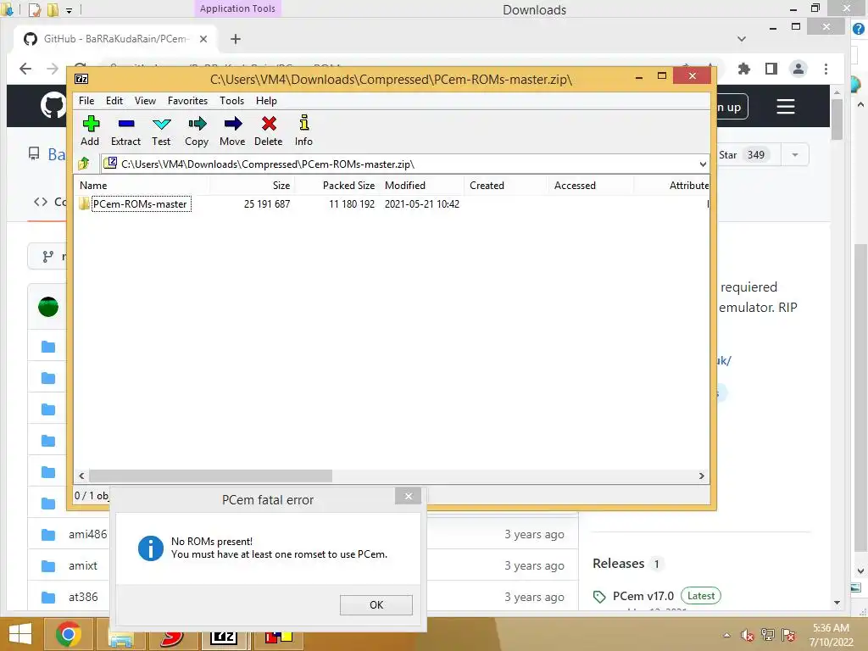Open the 7-Zip Edit menu

pos(114,101)
